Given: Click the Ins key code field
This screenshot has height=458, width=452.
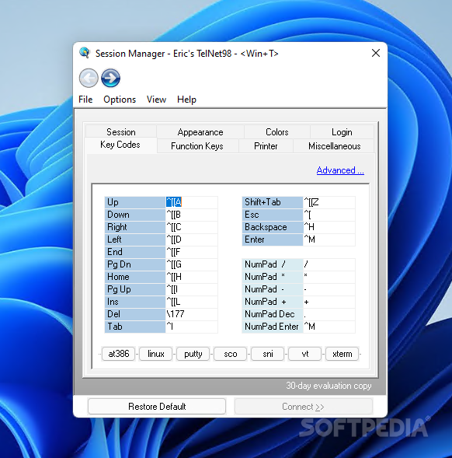Looking at the screenshot, I should coord(191,302).
